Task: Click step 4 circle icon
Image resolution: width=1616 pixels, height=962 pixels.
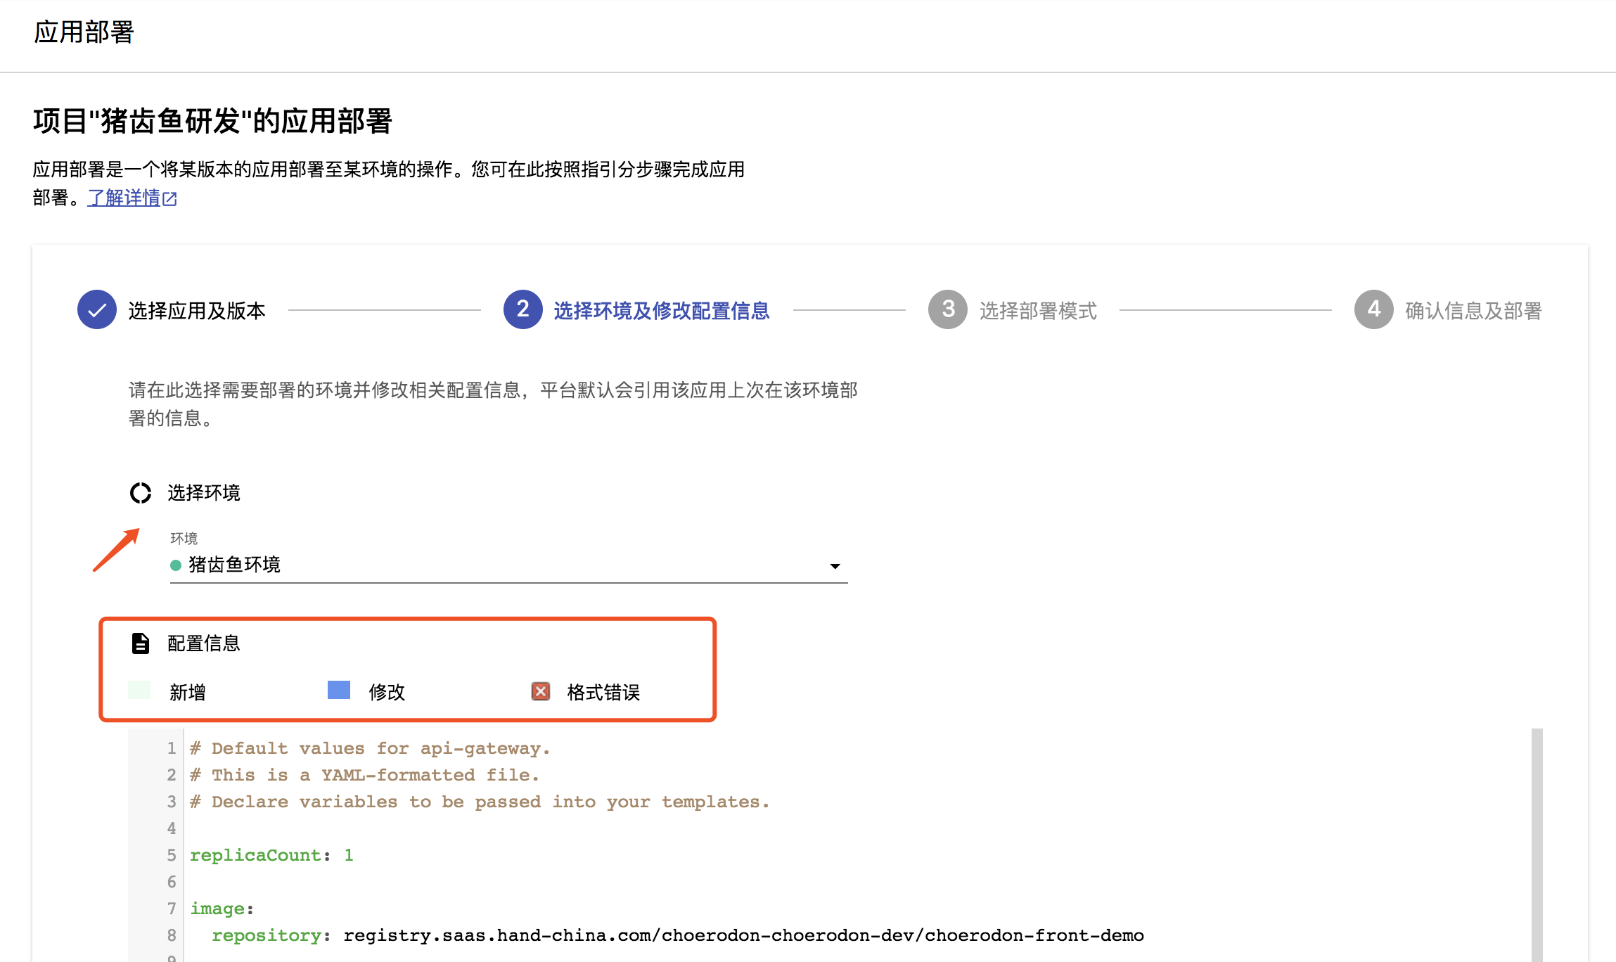Action: [x=1374, y=309]
